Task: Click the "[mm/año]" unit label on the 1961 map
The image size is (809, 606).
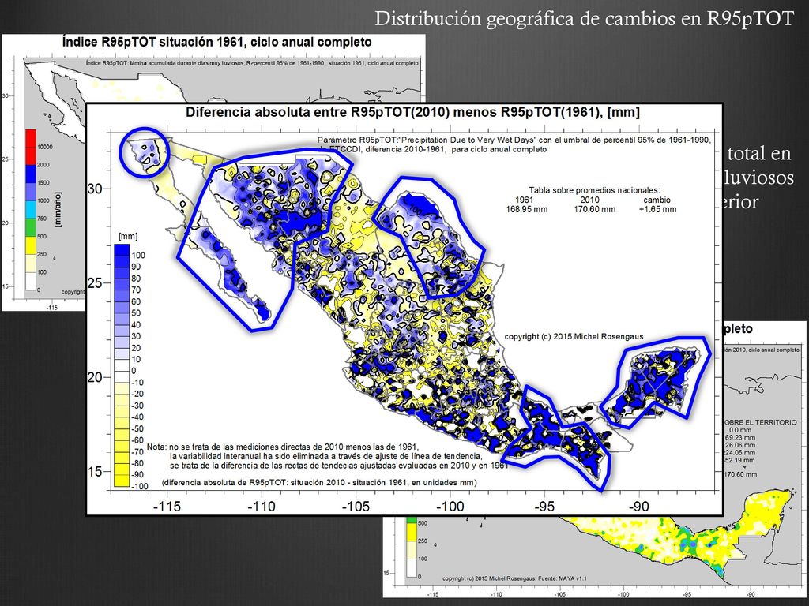Action: [x=58, y=208]
